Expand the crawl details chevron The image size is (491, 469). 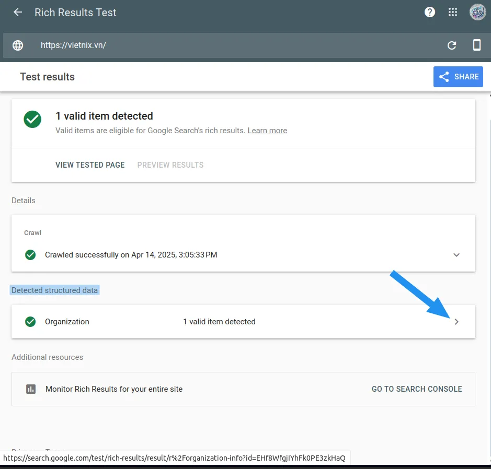point(456,255)
